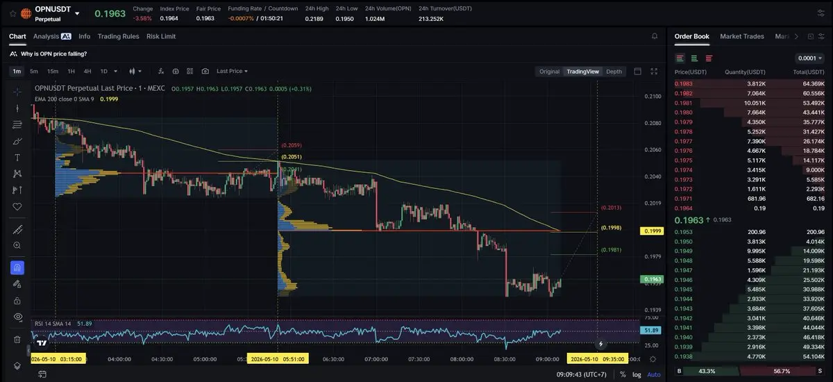The image size is (833, 382).
Task: Open the chart templates grid icon
Action: point(190,71)
